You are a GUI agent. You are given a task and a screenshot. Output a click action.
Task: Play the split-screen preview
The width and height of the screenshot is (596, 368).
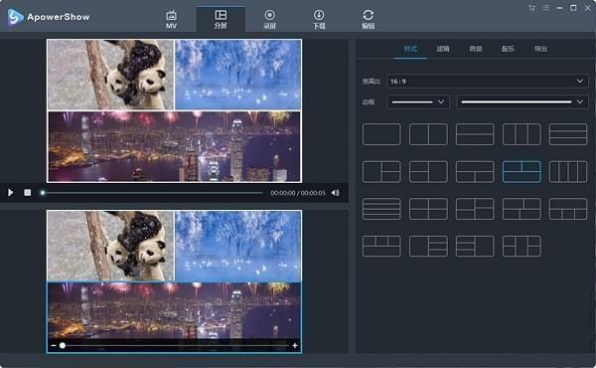pyautogui.click(x=11, y=193)
